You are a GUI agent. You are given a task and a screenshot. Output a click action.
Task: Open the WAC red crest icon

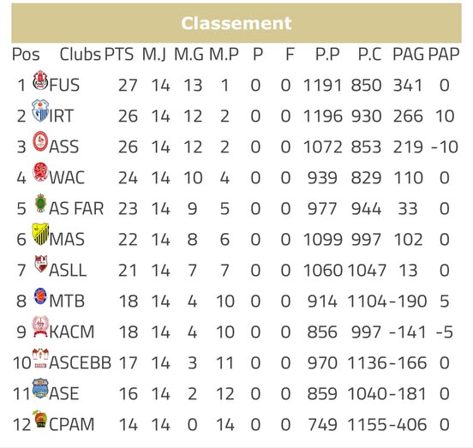[40, 172]
